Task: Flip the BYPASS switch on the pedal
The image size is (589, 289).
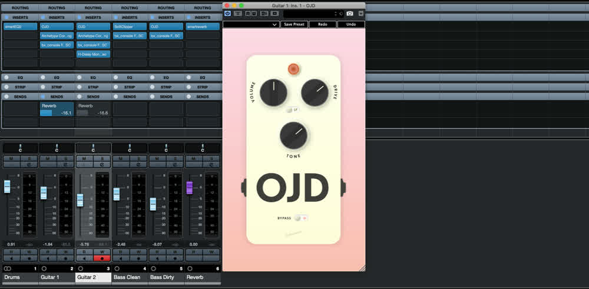Action: coord(301,218)
